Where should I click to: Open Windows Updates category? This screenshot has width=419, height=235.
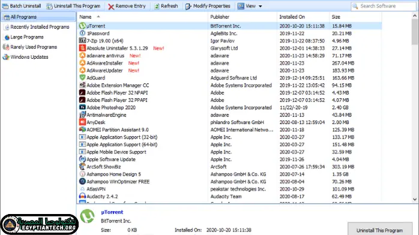29,57
